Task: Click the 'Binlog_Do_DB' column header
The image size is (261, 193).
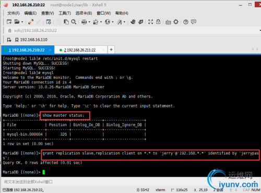Action: click(87, 125)
